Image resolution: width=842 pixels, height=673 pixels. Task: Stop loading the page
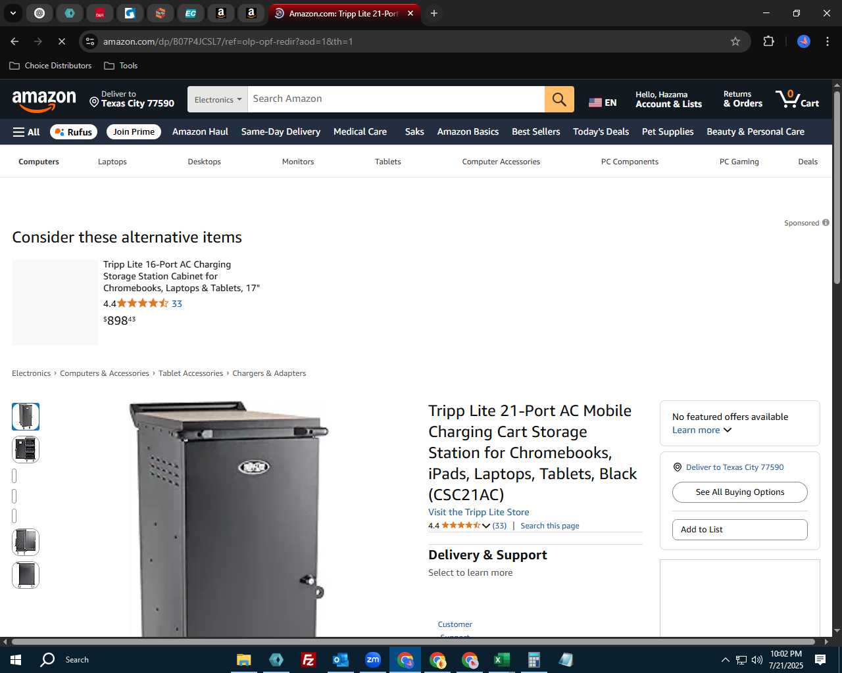click(61, 41)
